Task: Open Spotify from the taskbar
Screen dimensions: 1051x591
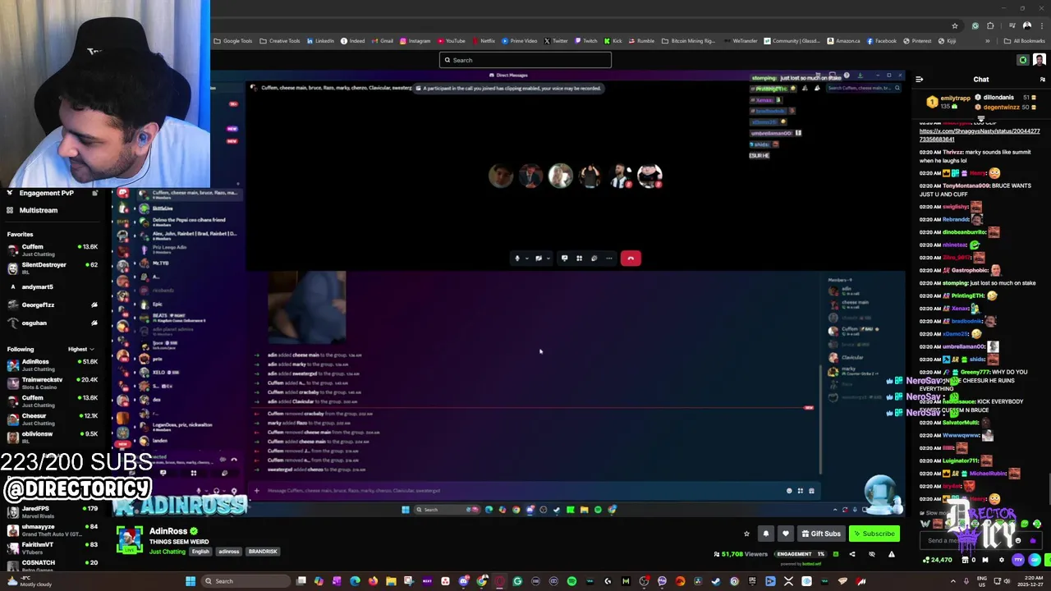Action: point(571,581)
